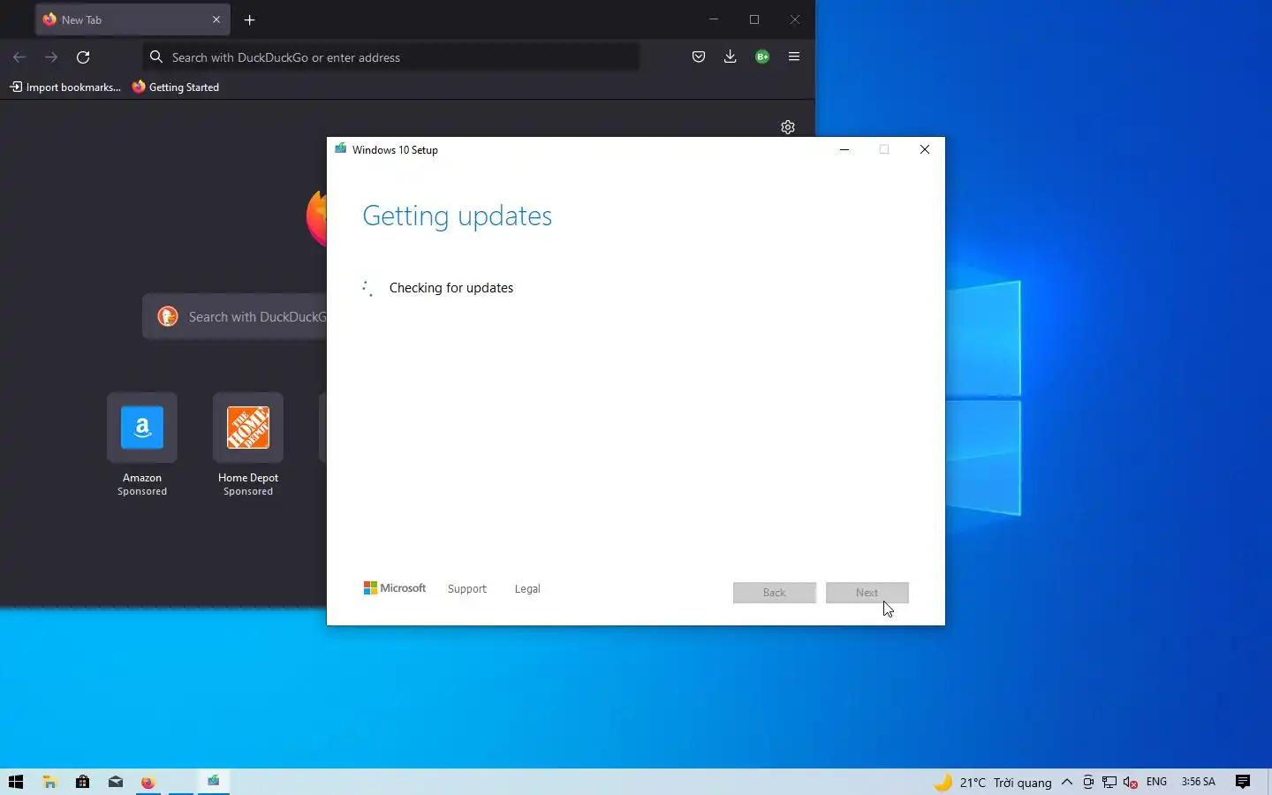Click Support link in Windows Setup
This screenshot has height=795, width=1272.
coord(466,589)
